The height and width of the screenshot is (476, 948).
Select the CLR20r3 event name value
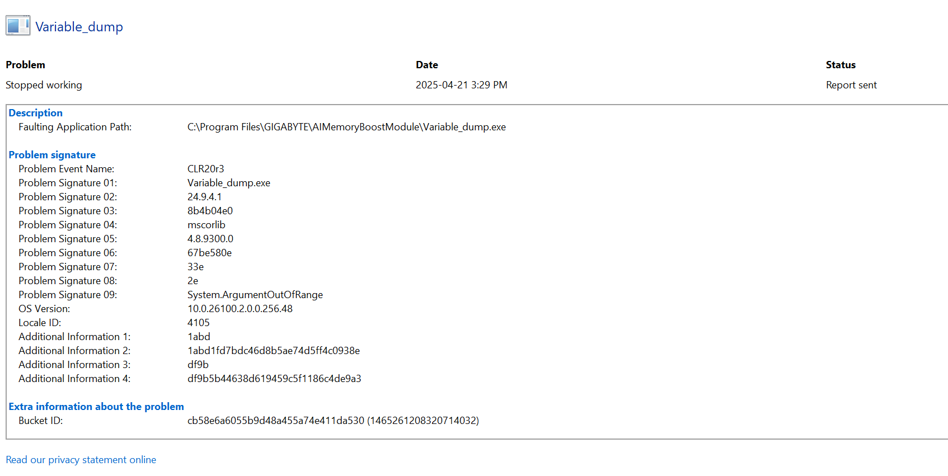point(205,169)
